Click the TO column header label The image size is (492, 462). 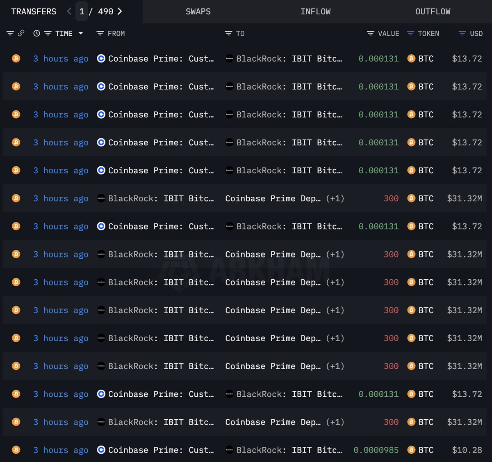coord(240,34)
